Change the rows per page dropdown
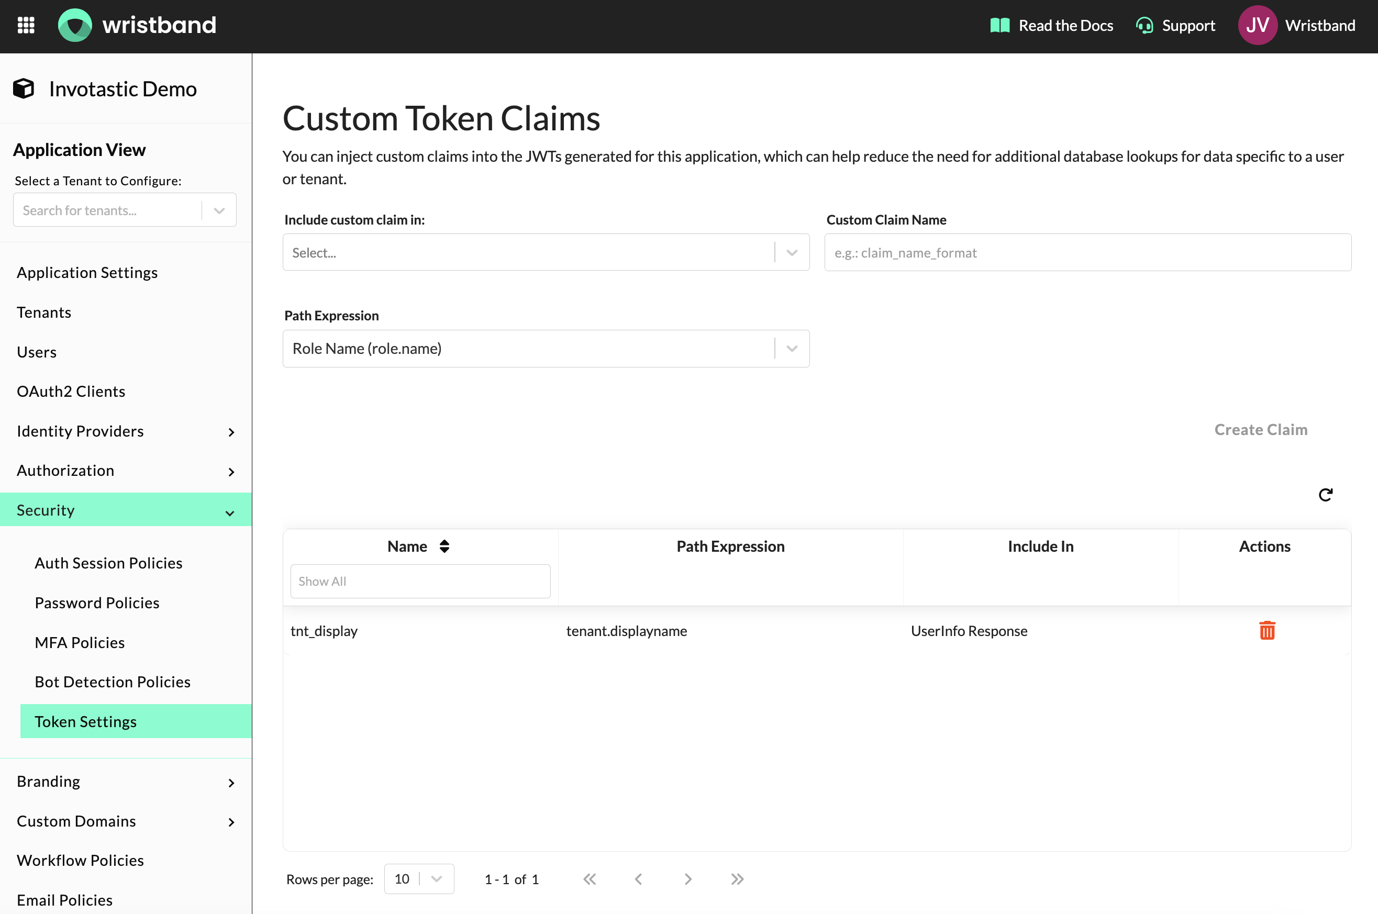The width and height of the screenshot is (1378, 914). (418, 879)
